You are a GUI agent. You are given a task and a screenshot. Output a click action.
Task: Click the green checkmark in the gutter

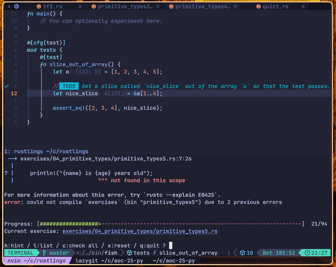pos(6,86)
